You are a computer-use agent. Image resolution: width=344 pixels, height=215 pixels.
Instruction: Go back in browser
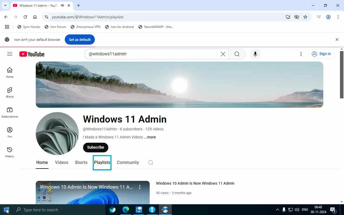(x=6, y=17)
